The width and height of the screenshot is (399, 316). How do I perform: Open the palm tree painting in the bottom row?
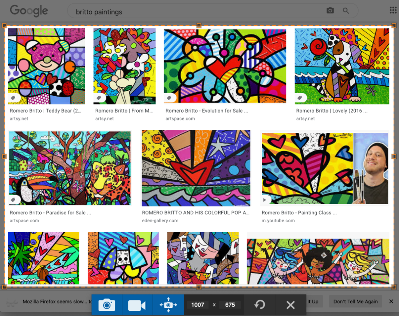pyautogui.click(x=44, y=258)
